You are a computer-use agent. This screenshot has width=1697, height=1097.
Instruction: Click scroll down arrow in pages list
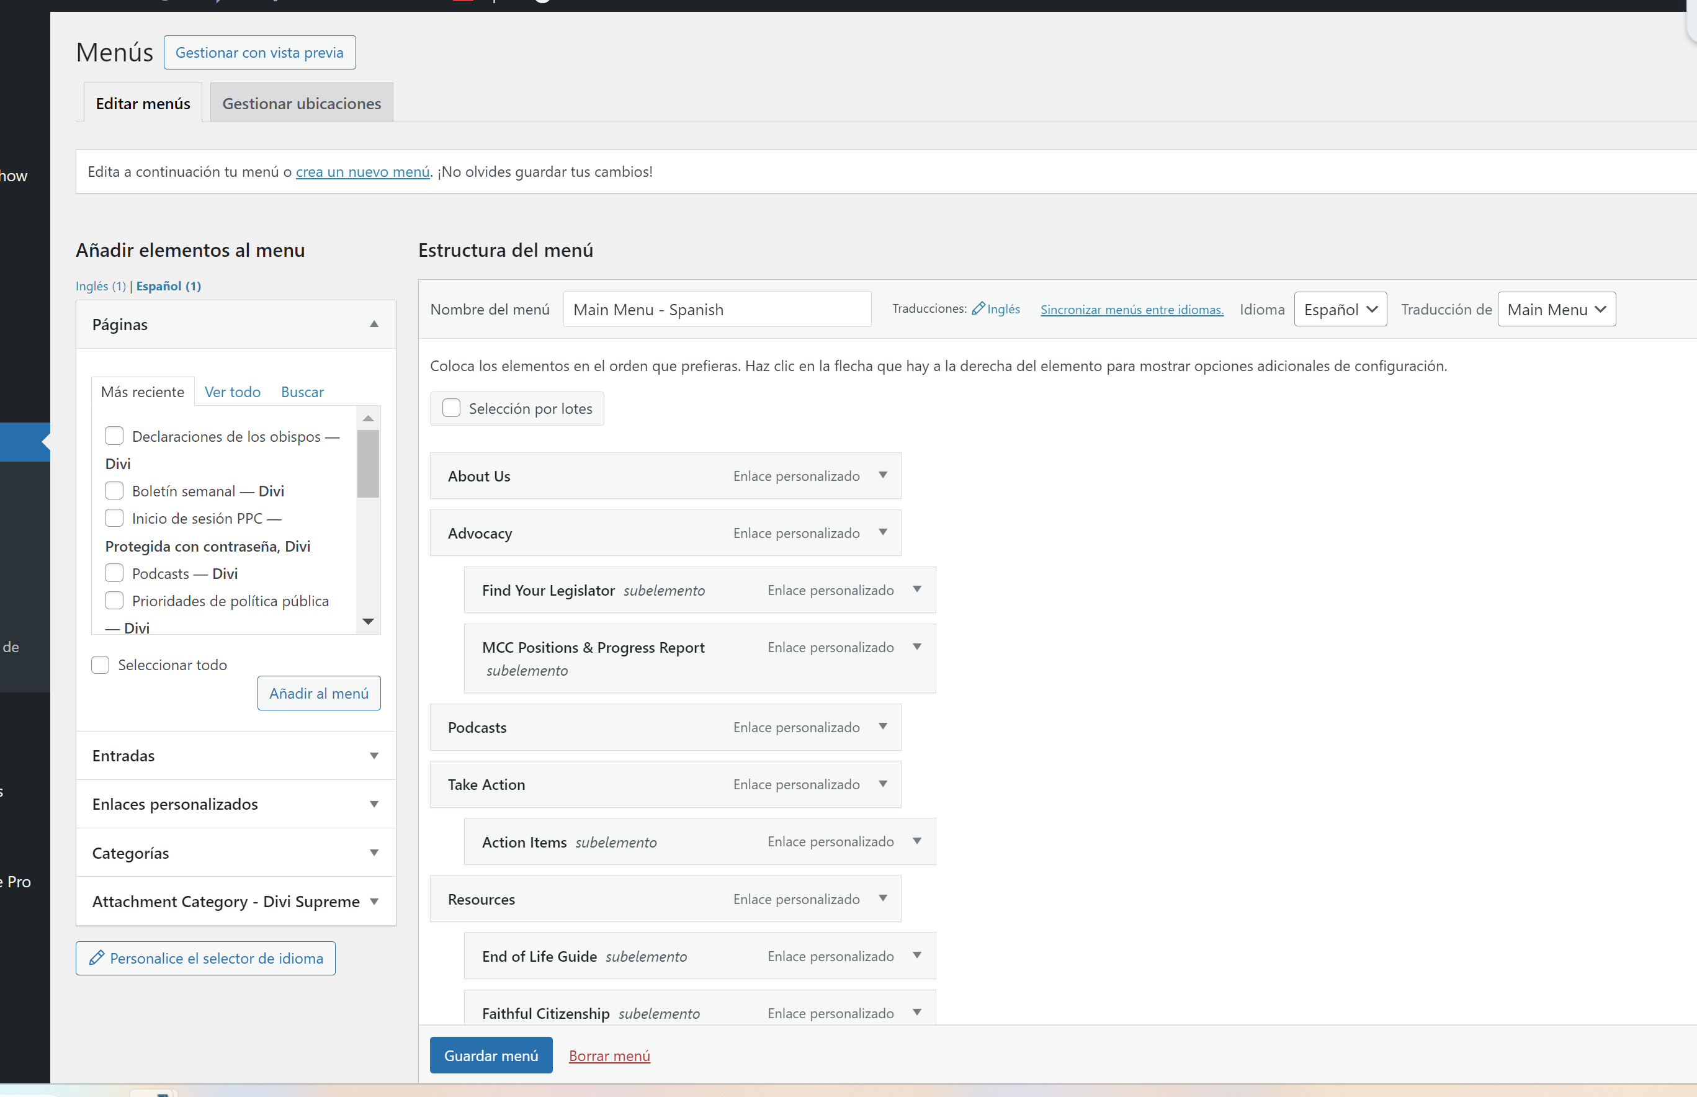(368, 622)
